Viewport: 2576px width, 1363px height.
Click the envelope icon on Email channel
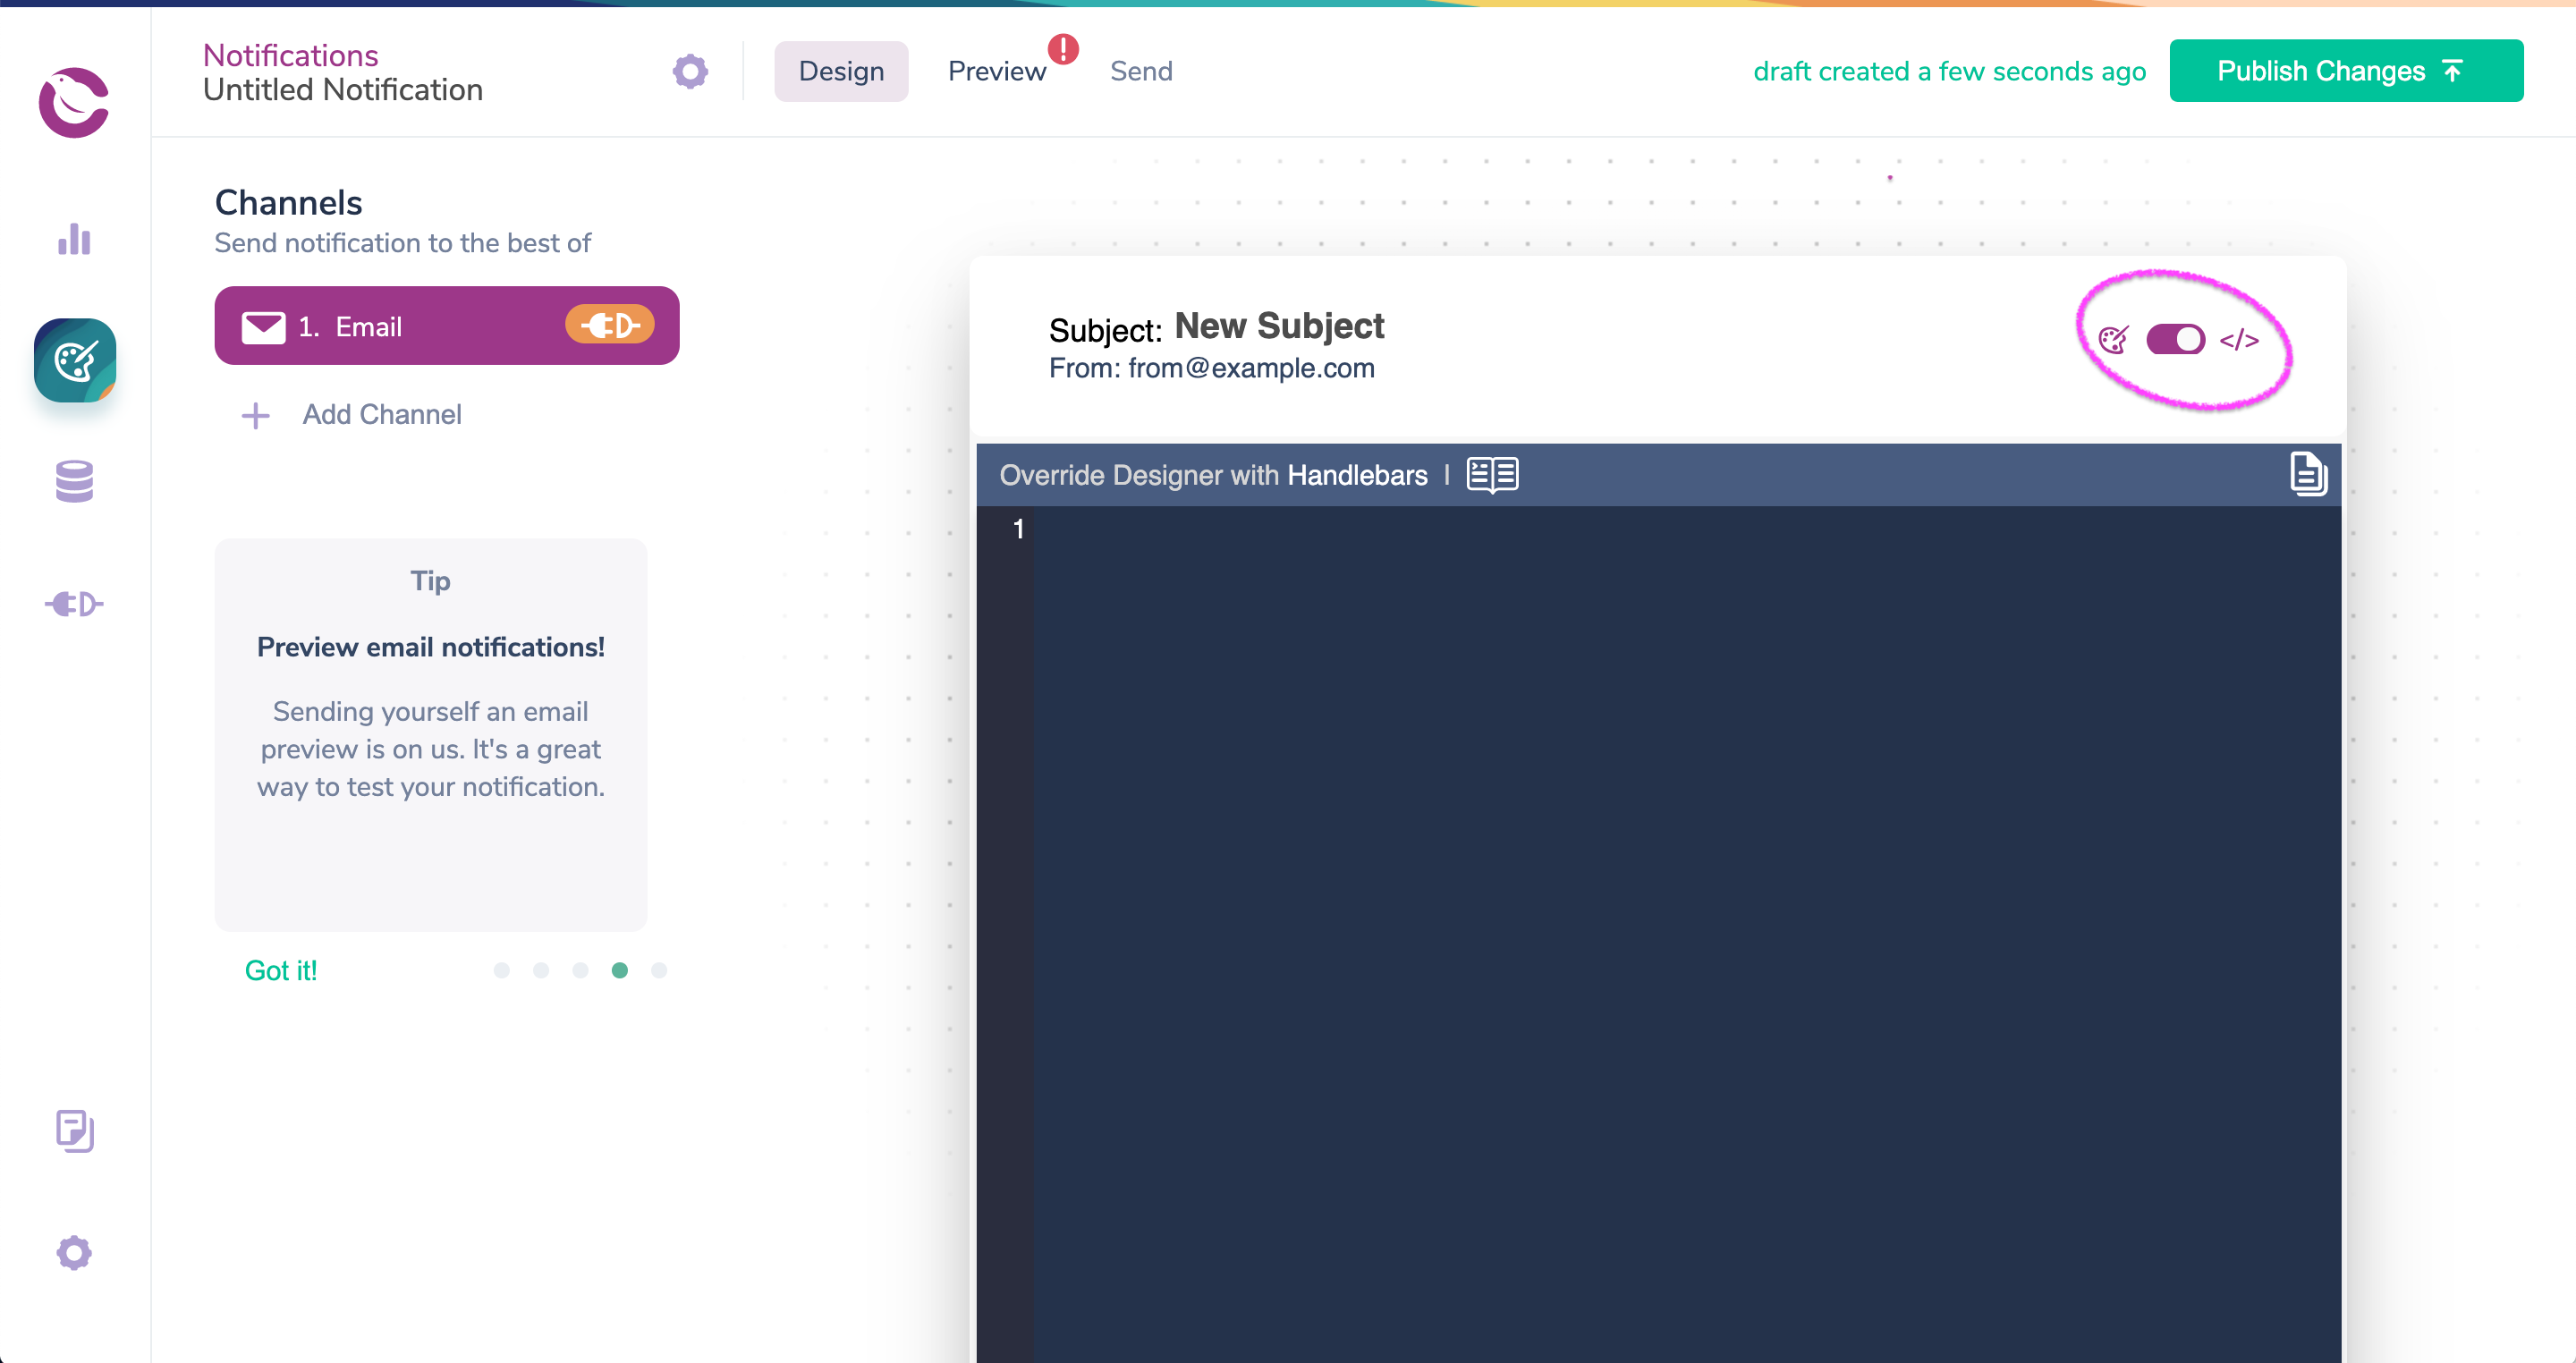pos(264,327)
